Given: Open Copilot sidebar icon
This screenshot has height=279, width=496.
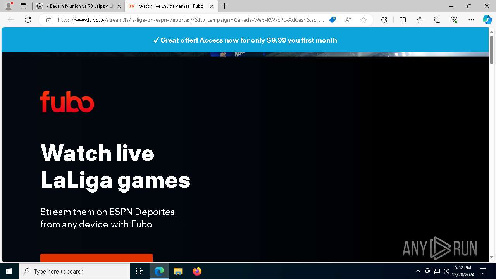Looking at the screenshot, I should tap(487, 20).
